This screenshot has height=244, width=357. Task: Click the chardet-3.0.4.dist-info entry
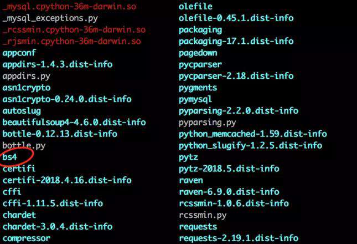58,227
